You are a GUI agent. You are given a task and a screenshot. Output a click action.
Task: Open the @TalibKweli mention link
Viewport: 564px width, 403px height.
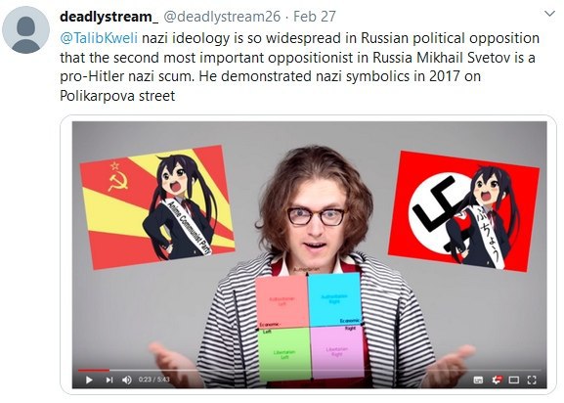click(x=99, y=38)
